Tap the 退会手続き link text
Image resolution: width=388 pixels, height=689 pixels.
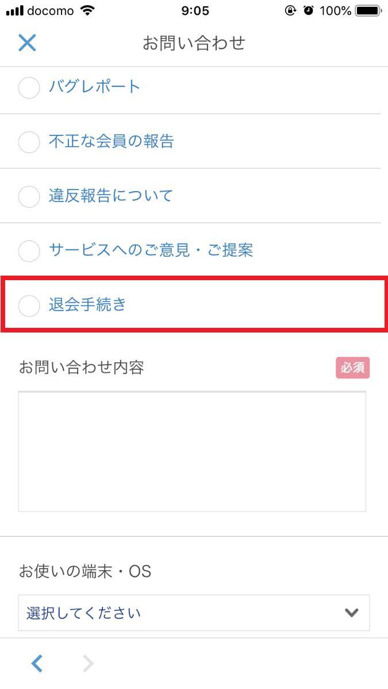pyautogui.click(x=87, y=305)
